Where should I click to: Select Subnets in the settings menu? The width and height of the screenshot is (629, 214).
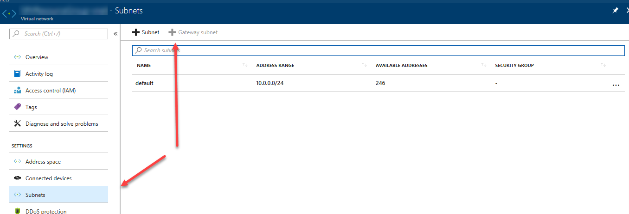(35, 195)
